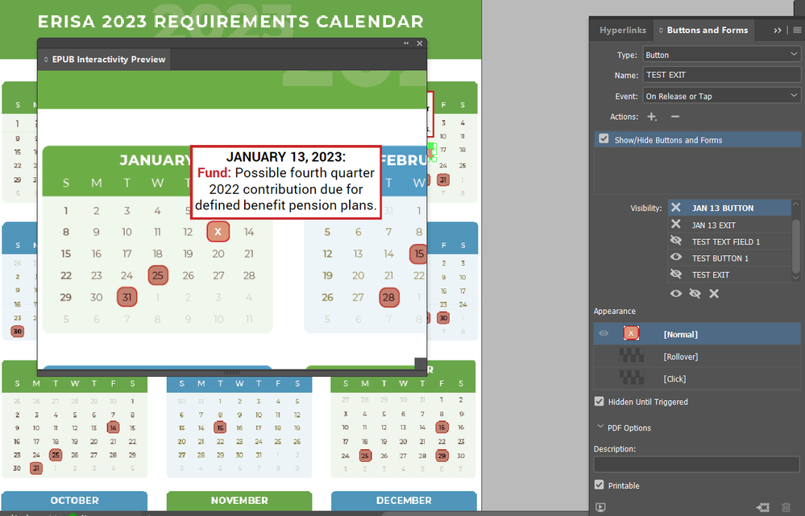Open the Event dropdown On Release or Tap
The image size is (805, 516).
click(721, 96)
